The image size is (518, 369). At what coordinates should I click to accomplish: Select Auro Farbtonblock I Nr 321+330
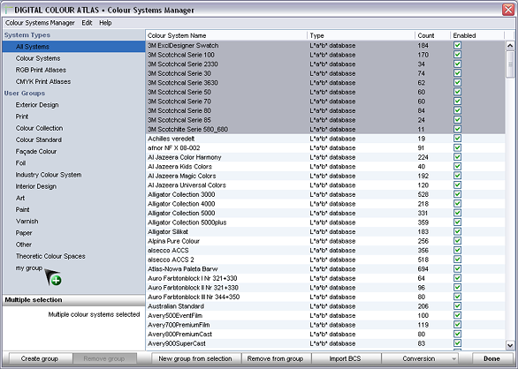pos(325,278)
